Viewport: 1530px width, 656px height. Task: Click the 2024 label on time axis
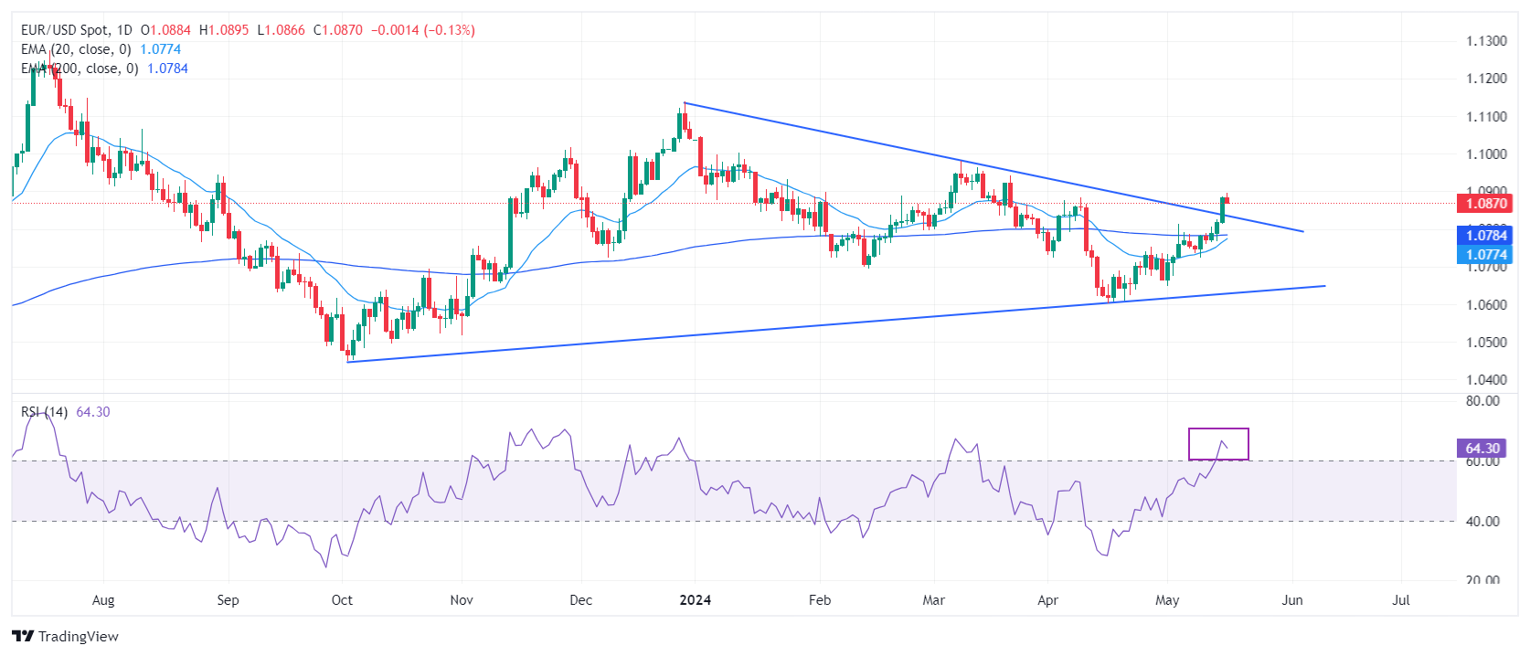click(x=696, y=600)
